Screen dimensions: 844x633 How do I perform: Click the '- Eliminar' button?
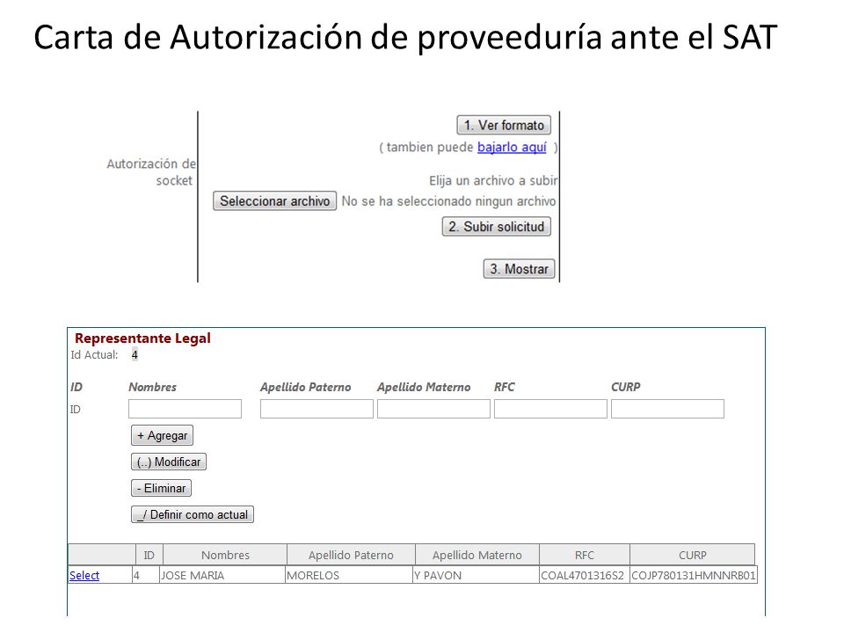[161, 488]
